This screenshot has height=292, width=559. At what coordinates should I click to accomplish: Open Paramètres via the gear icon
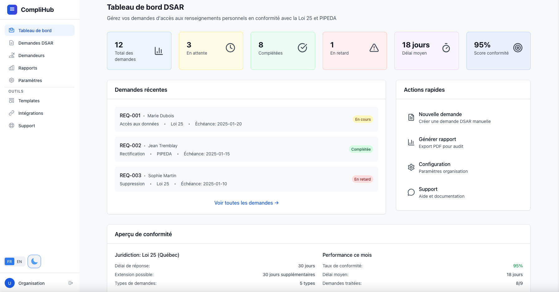[12, 80]
